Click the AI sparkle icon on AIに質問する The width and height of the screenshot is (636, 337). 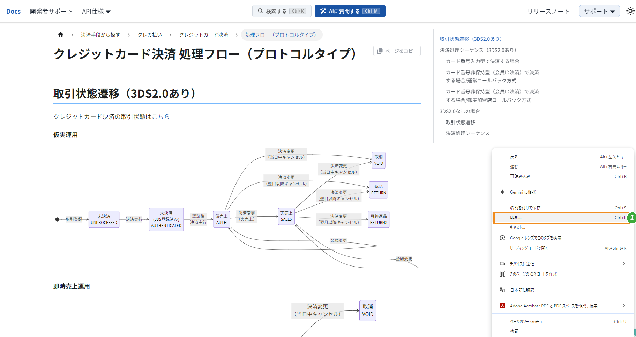(323, 11)
